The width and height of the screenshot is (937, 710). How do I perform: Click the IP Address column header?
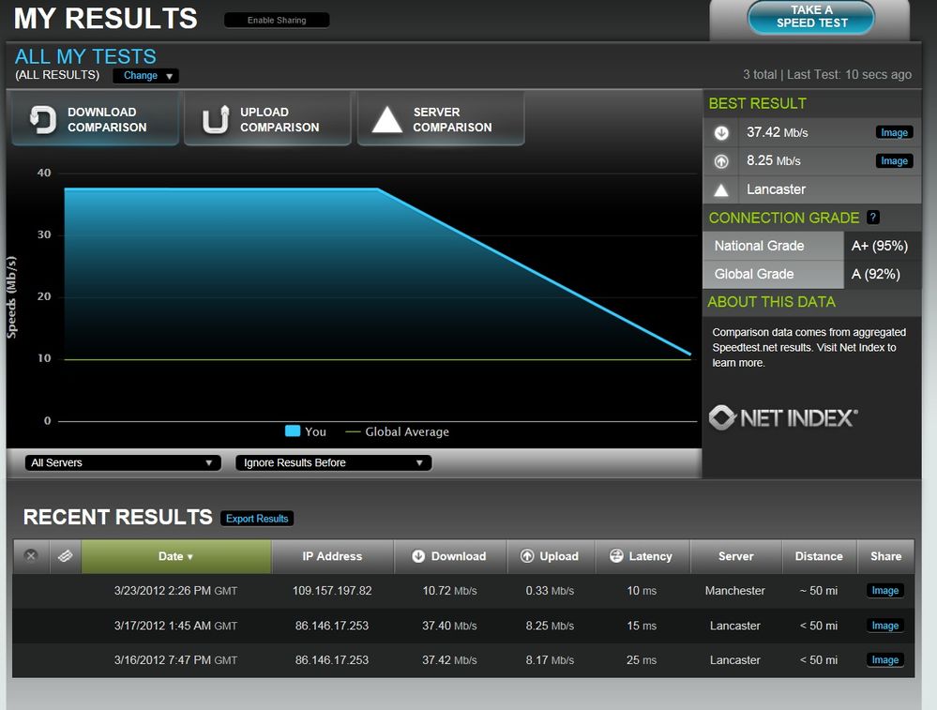point(332,556)
